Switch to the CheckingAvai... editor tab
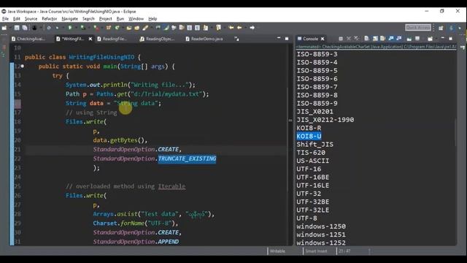Screen dimensions: 467x263 point(28,39)
